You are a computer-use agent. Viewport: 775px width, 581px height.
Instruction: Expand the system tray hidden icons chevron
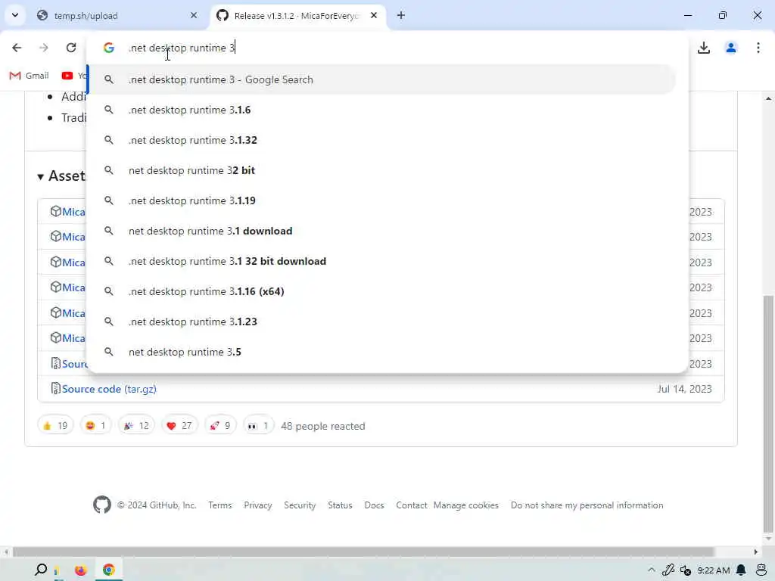point(652,570)
